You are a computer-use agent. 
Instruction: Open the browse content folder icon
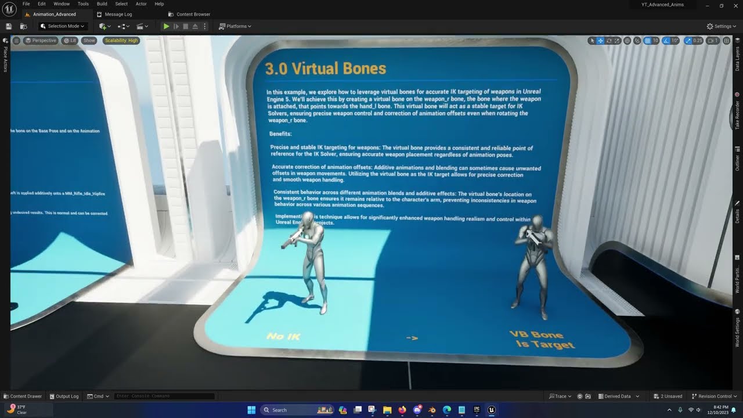(x=24, y=26)
